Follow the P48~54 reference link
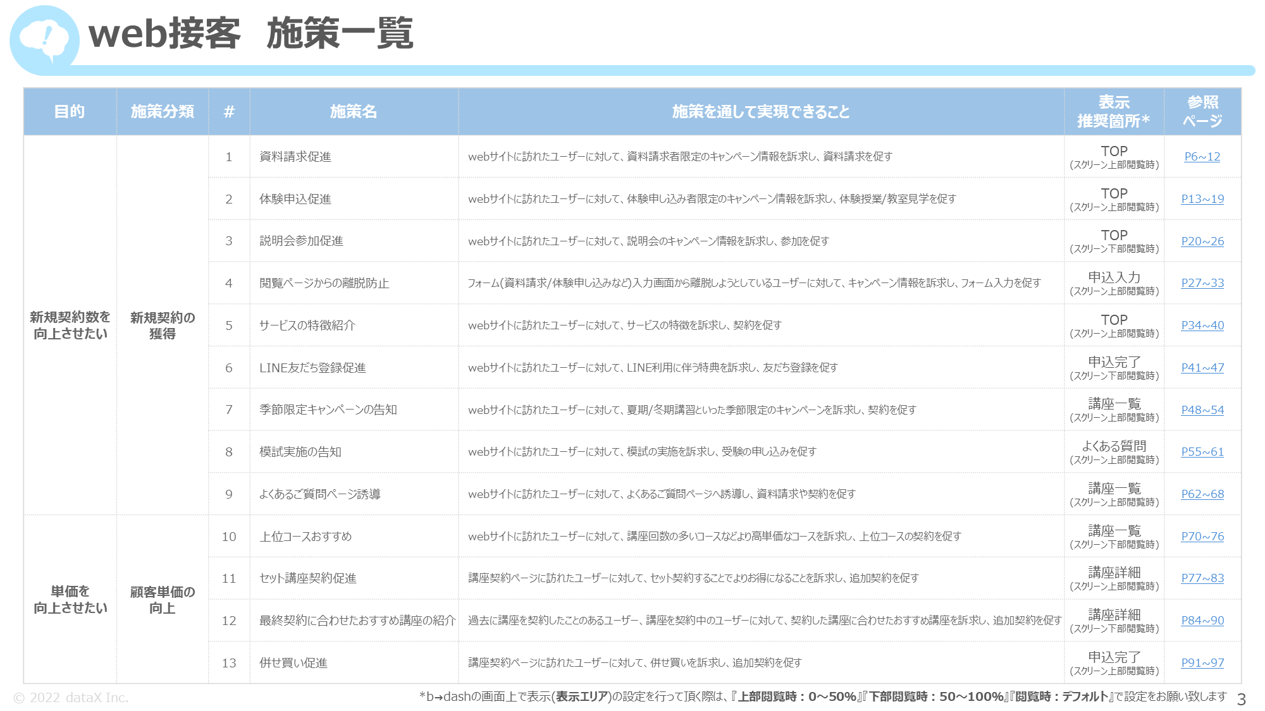This screenshot has height=711, width=1265. (1202, 410)
